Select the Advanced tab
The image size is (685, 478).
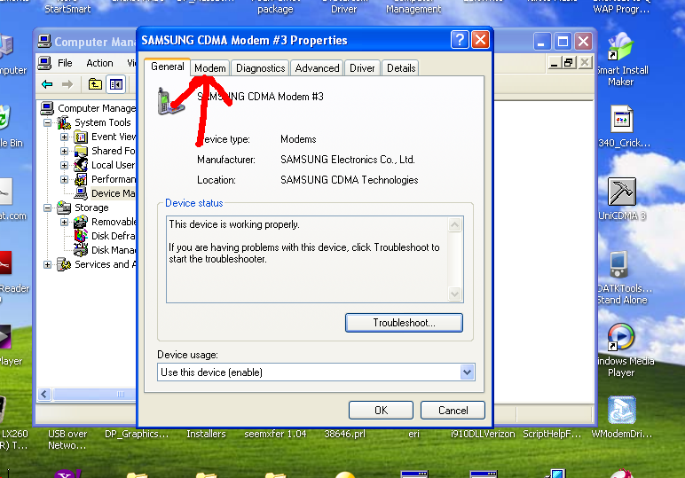pos(317,68)
